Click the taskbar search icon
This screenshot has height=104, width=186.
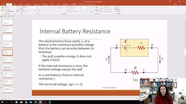(7, 102)
